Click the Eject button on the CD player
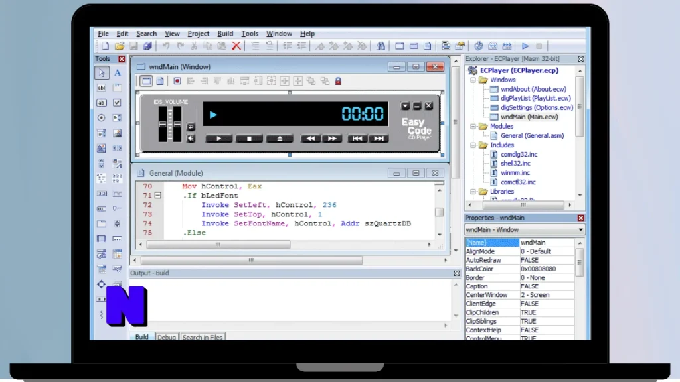The height and width of the screenshot is (382, 680). [280, 139]
